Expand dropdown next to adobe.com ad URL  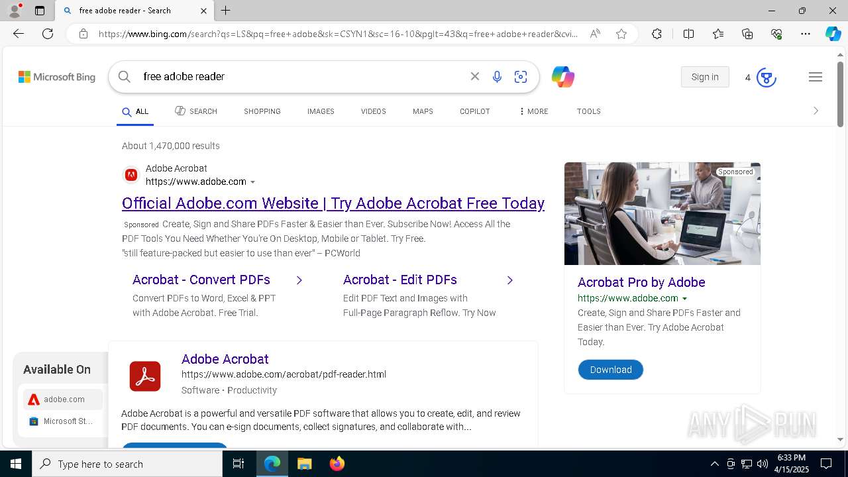pos(252,182)
